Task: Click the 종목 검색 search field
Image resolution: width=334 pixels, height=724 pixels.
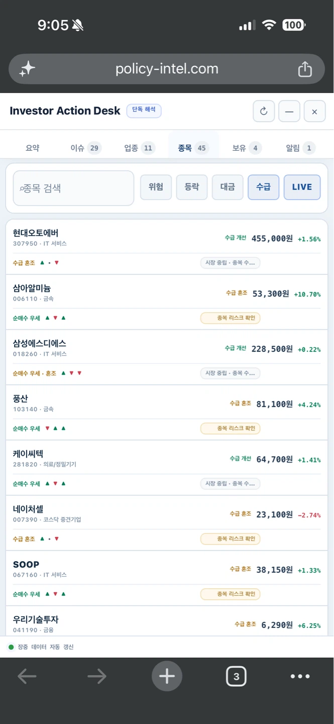Action: click(73, 188)
